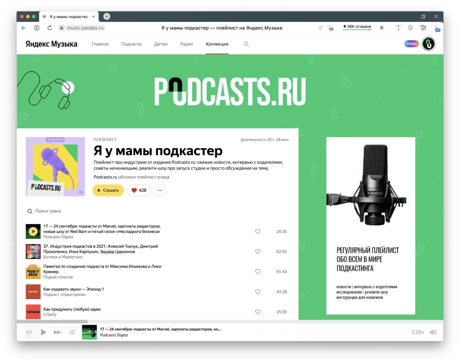
Task: Open the СЛЫШ podcast link
Action: (50, 315)
